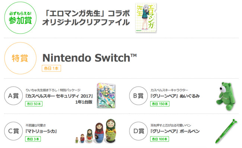Image resolution: width=242 pixels, height=148 pixels.
Task: Select the B賞 circle badge
Action: click(138, 96)
